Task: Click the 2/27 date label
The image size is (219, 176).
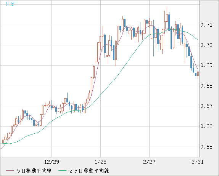Action: tap(149, 162)
